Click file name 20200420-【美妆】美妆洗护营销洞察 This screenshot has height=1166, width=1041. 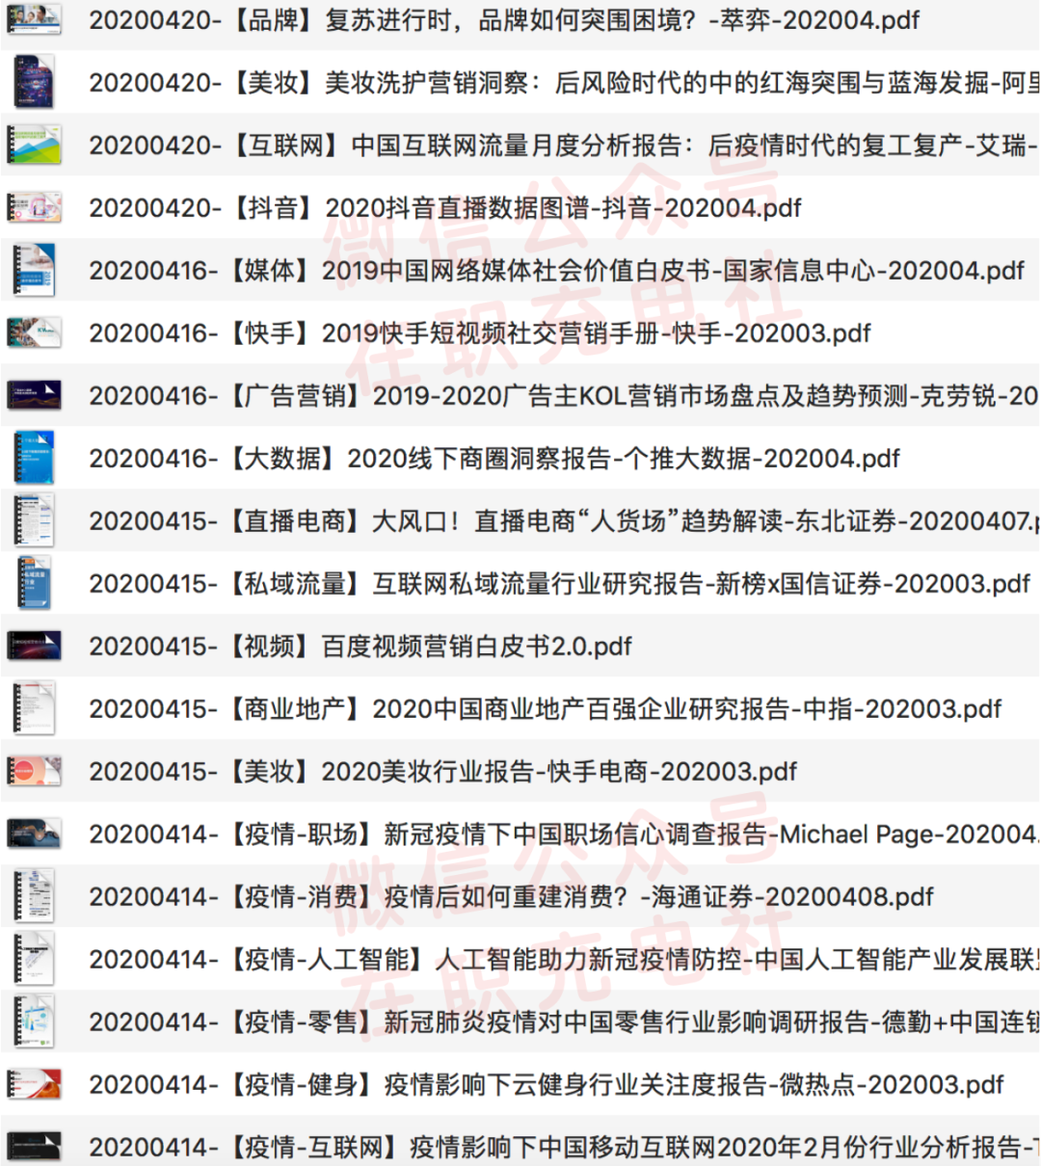[565, 83]
